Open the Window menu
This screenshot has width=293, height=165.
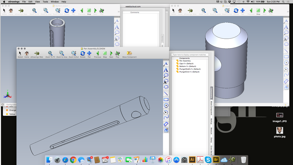pos(55,2)
